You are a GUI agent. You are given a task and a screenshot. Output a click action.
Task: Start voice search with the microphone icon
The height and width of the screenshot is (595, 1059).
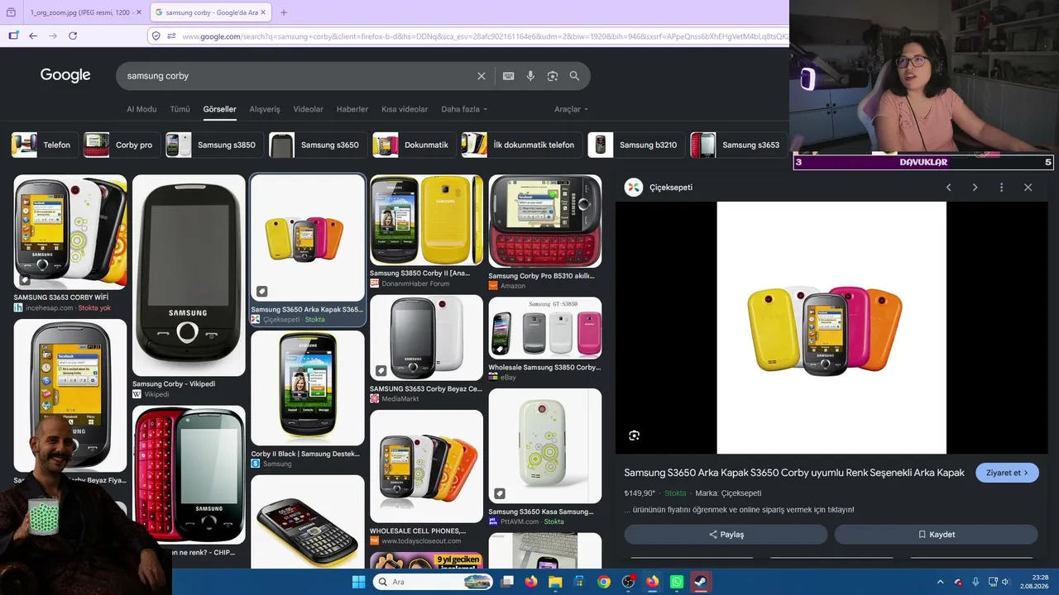[530, 76]
